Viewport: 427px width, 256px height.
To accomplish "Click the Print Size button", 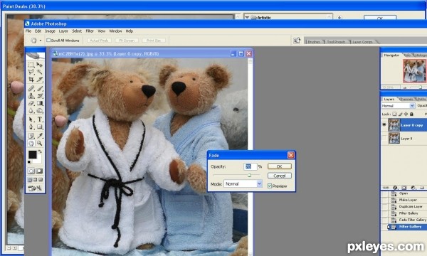I will pyautogui.click(x=154, y=41).
